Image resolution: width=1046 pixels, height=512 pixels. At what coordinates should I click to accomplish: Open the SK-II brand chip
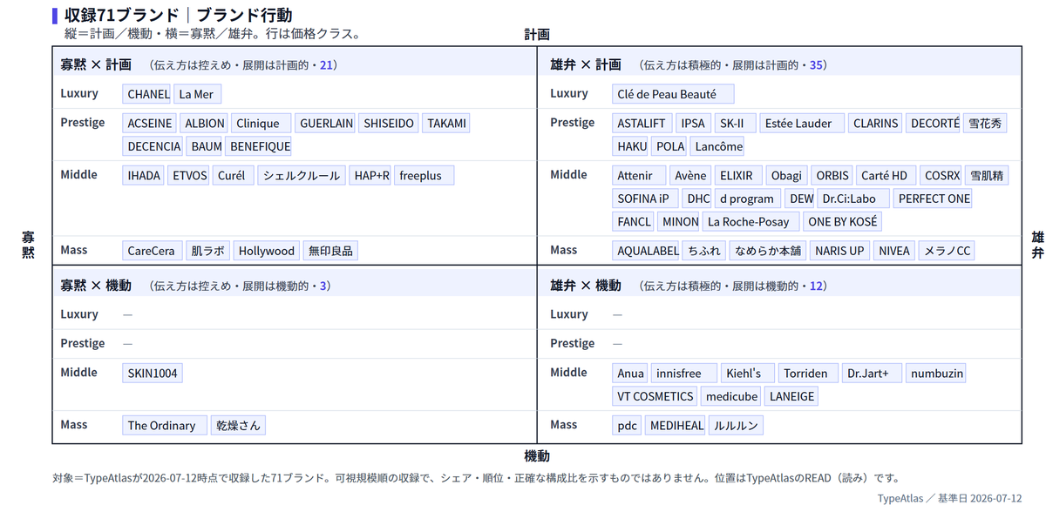pos(736,124)
